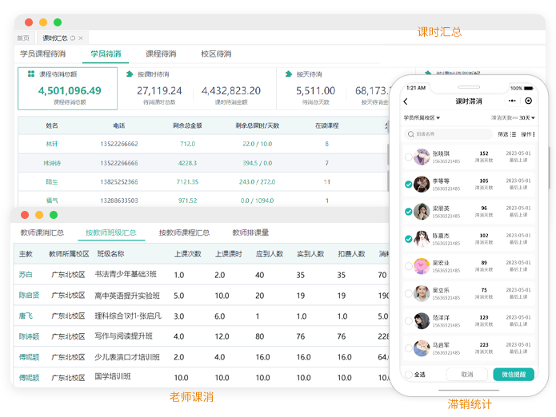Click phone number 13522266662
The height and width of the screenshot is (417, 556).
click(x=119, y=144)
